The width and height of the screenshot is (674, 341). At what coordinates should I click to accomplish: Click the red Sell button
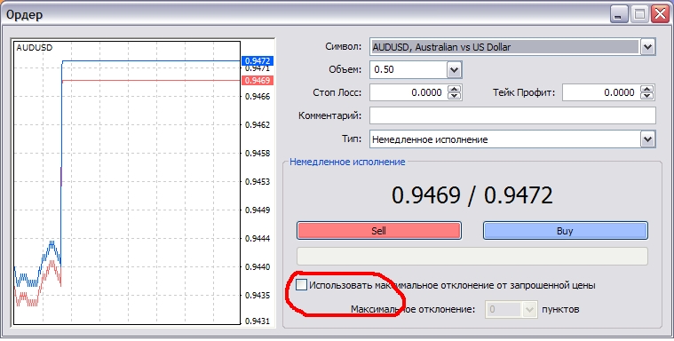click(x=378, y=231)
